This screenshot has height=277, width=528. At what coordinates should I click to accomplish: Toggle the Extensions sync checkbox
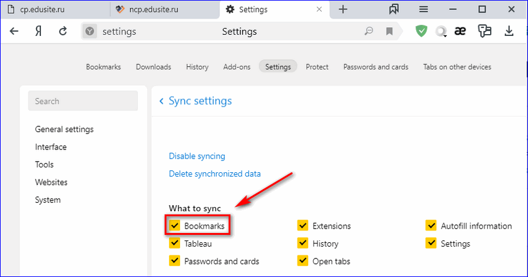[x=303, y=226]
